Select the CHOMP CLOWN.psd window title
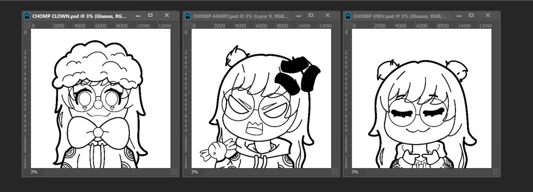 coord(80,16)
